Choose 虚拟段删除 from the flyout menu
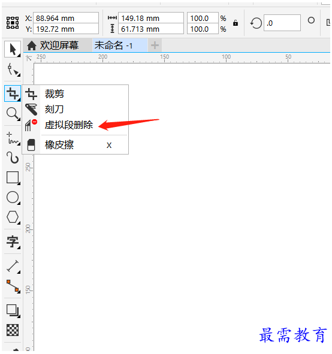This screenshot has height=354, width=332. tap(76, 125)
